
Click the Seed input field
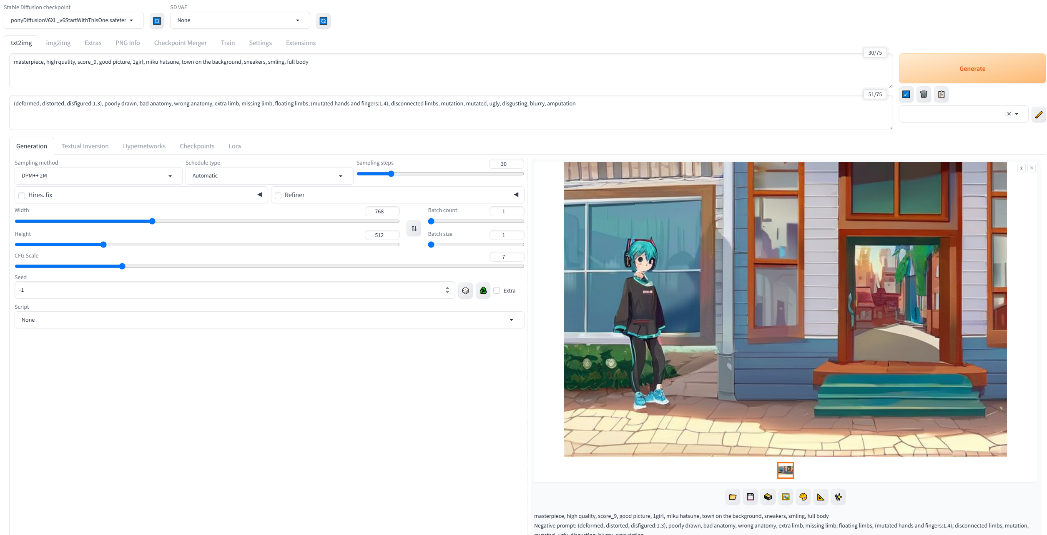pyautogui.click(x=235, y=290)
